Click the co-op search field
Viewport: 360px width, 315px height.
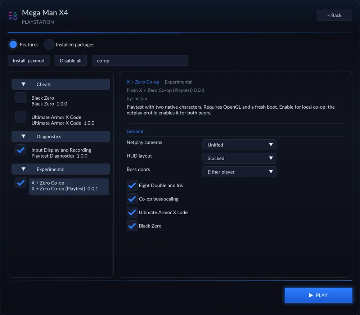140,60
